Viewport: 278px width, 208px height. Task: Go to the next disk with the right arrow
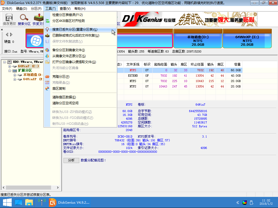point(11,34)
